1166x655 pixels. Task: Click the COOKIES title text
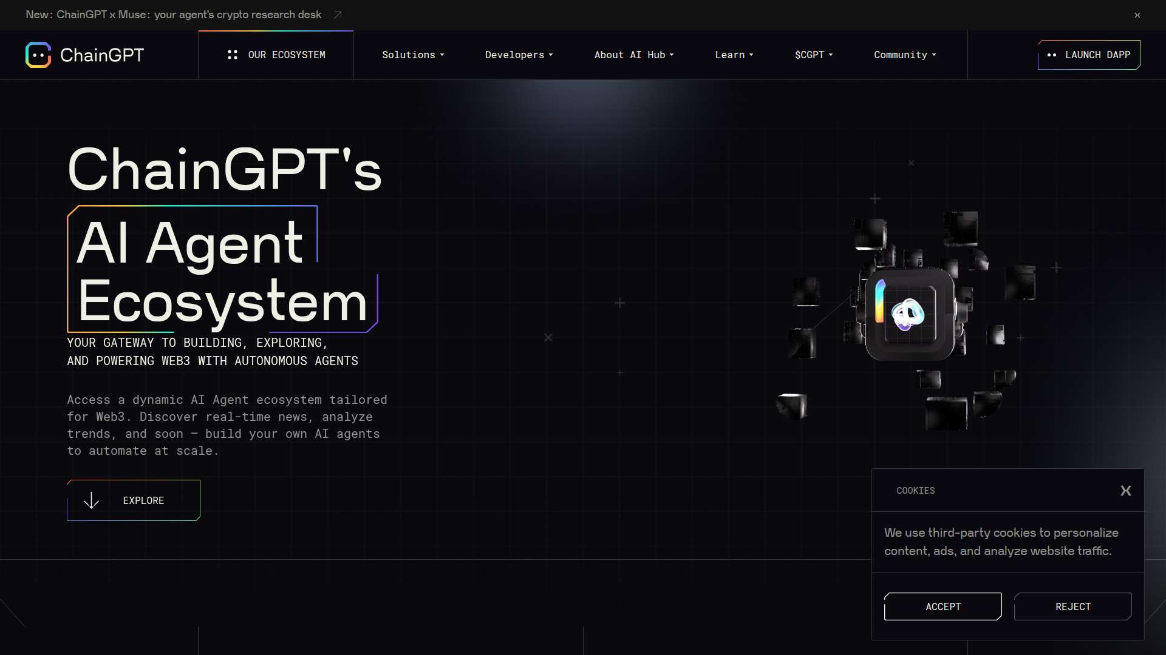(916, 491)
